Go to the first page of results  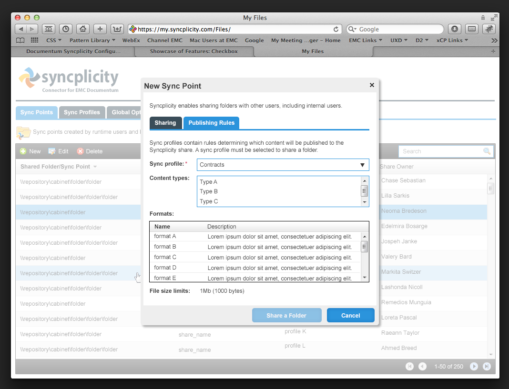[410, 366]
